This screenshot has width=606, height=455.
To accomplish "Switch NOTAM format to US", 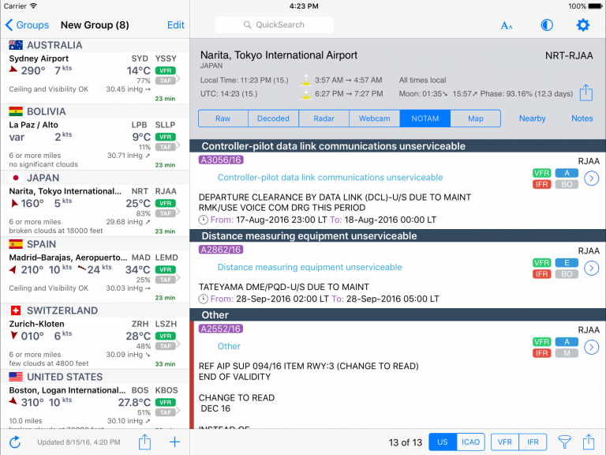I will pos(443,442).
